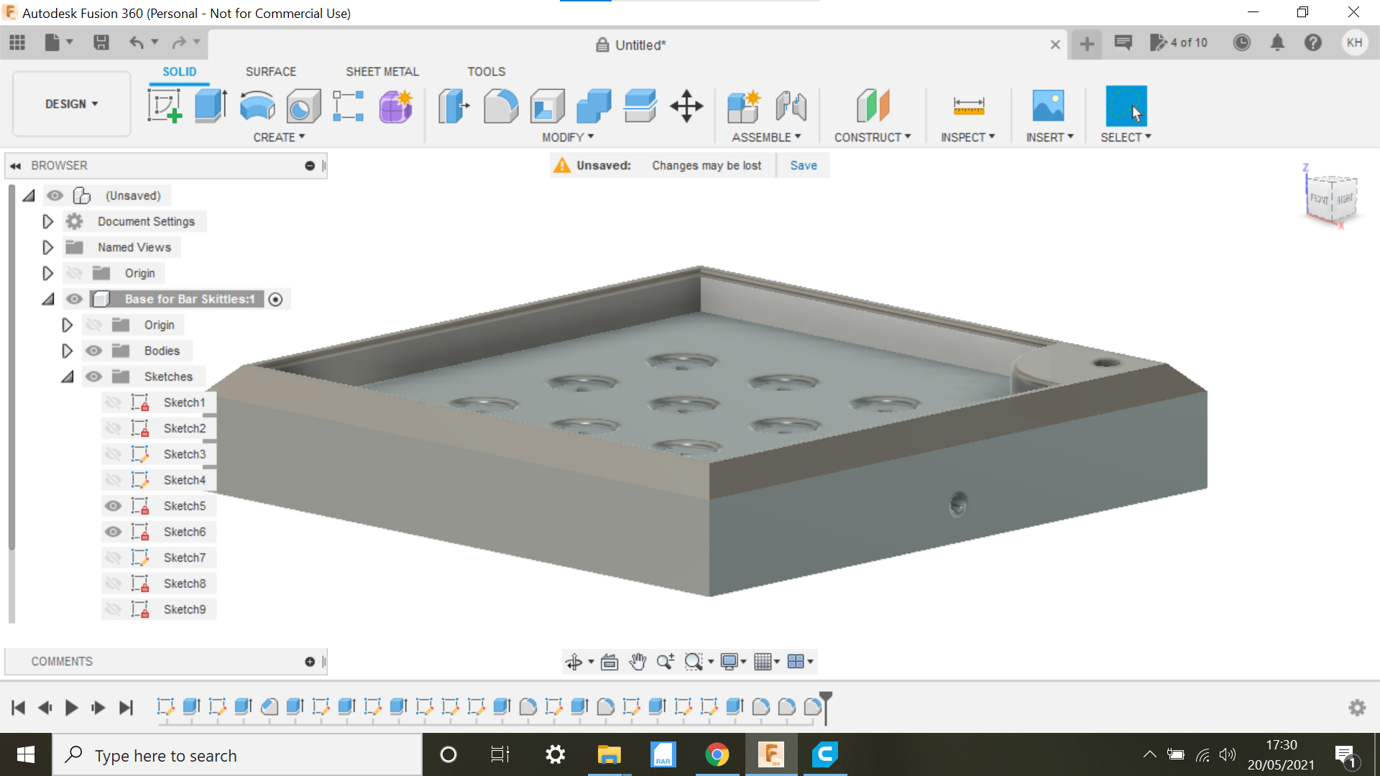
Task: Drag the timeline playhead marker
Action: pyautogui.click(x=826, y=703)
